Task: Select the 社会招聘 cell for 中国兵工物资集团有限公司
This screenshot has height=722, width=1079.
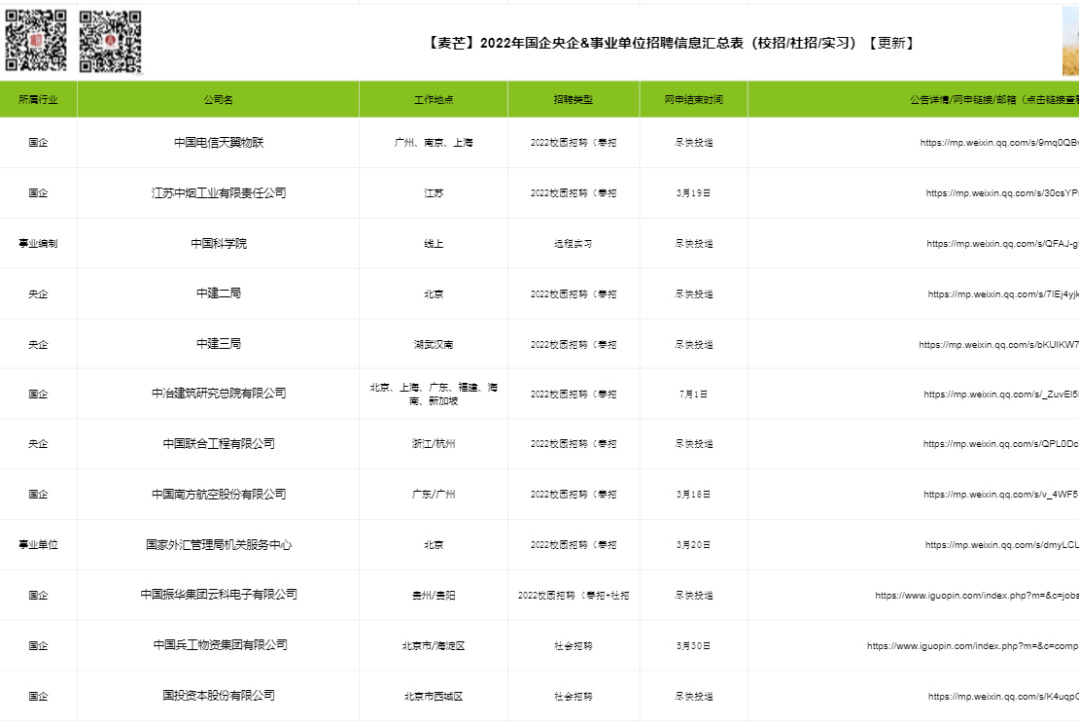Action: (x=573, y=645)
